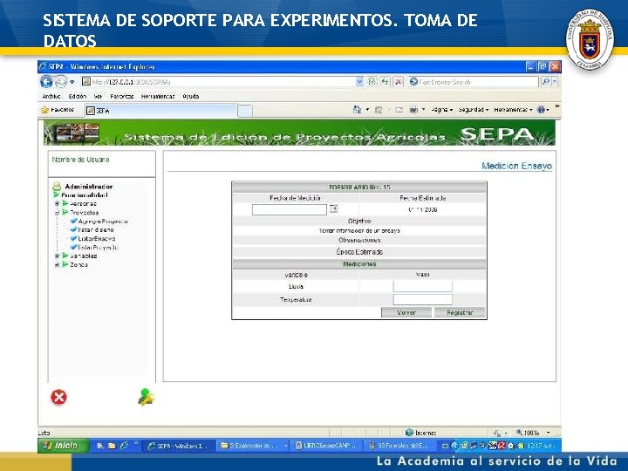The image size is (628, 471).
Task: Click the Home page icon
Action: 357,109
